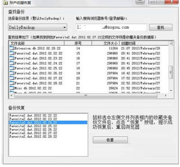The image size is (180, 167).
Task: Select file icon of Extension.db.2012.02.28.22
Action: (x=12, y=48)
